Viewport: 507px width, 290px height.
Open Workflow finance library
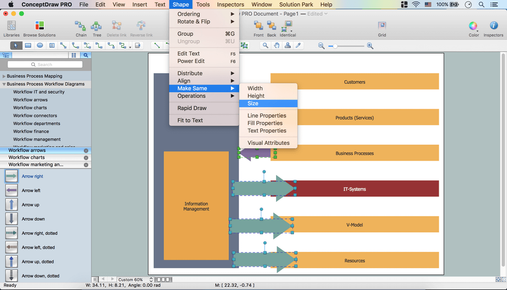[x=31, y=132]
